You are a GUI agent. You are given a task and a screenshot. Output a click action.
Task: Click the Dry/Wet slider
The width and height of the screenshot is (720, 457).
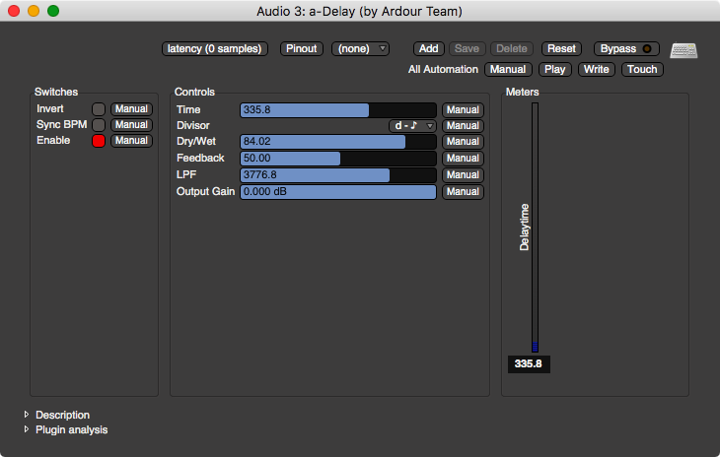[337, 142]
